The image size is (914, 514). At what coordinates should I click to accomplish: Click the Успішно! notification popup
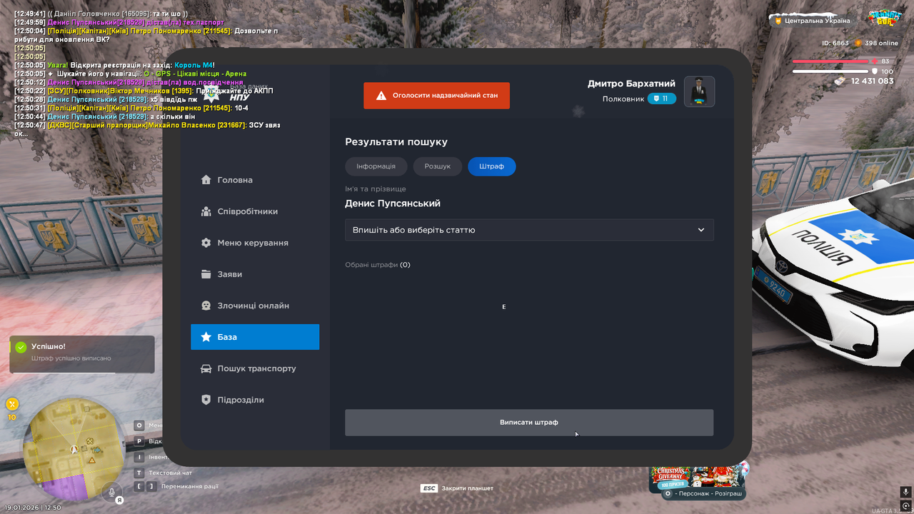[82, 354]
